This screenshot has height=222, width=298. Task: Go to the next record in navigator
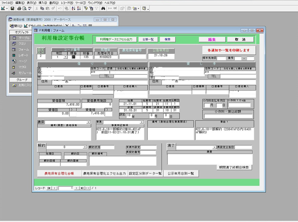pos(77,188)
